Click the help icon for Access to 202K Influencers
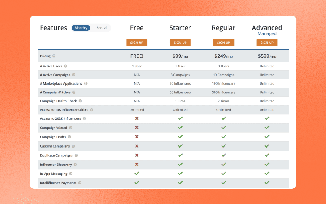Image resolution: width=326 pixels, height=204 pixels. 85,118
